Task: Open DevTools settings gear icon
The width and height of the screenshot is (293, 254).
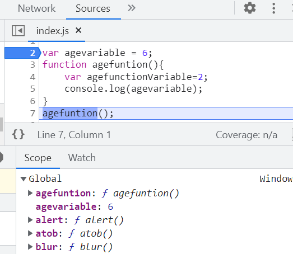Action: click(x=250, y=8)
